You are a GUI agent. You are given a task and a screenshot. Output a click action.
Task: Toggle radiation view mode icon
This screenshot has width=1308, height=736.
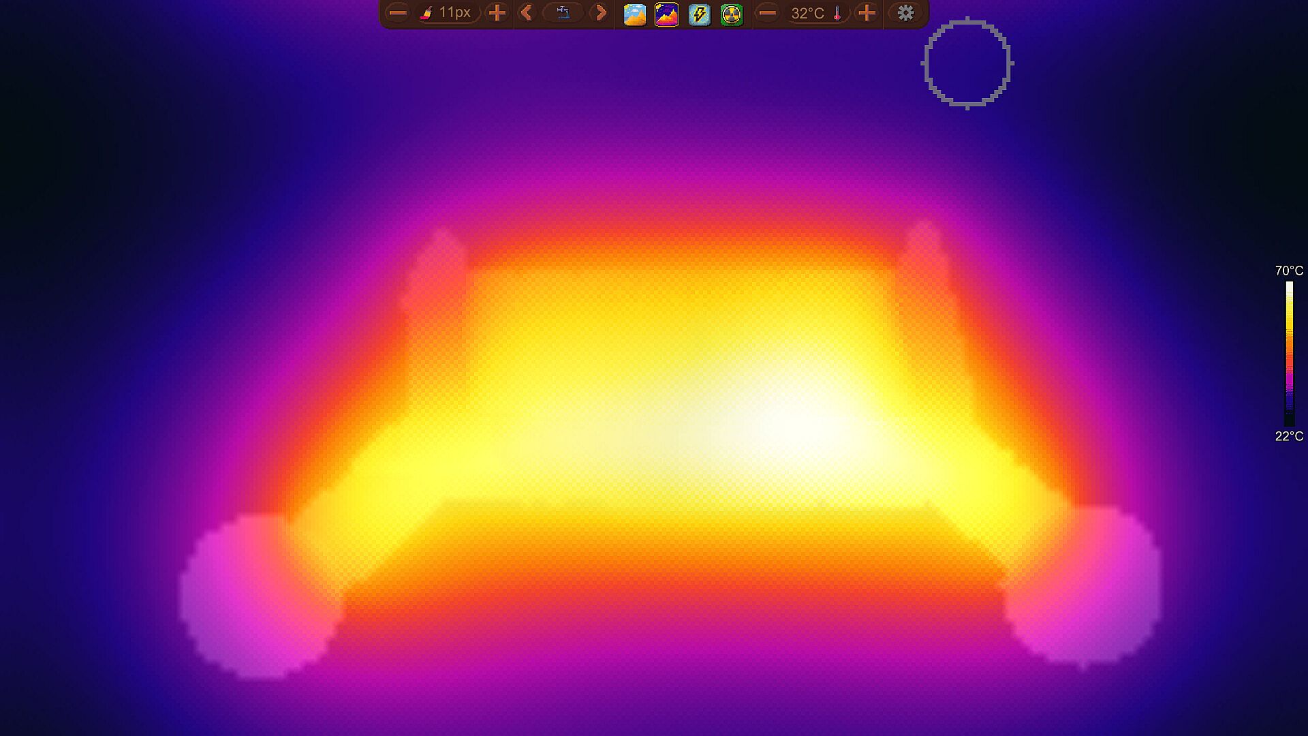(731, 14)
